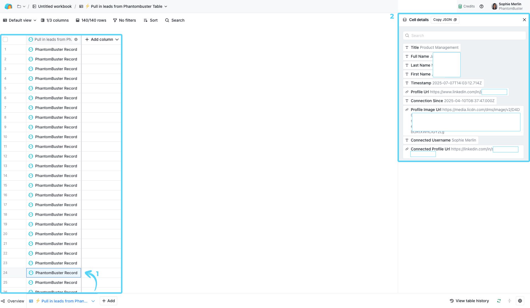The height and width of the screenshot is (308, 530).
Task: Click the link icon beside Profile Url
Action: click(x=407, y=92)
